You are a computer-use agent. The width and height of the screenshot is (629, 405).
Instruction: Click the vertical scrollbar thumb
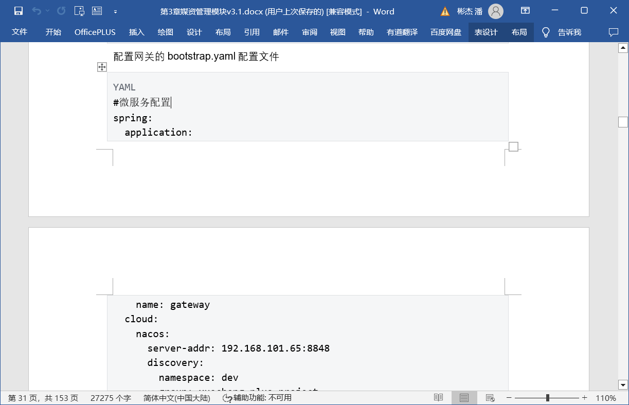click(623, 122)
